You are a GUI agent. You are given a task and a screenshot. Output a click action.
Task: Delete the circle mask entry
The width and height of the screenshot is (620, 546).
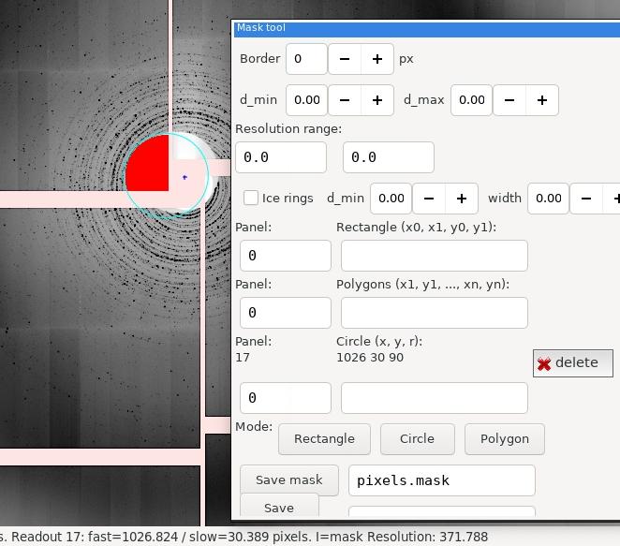click(x=573, y=363)
